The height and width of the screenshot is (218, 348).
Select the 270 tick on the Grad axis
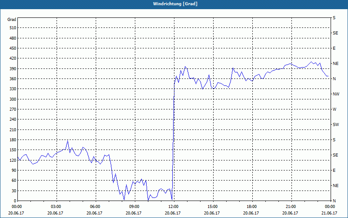coord(13,109)
